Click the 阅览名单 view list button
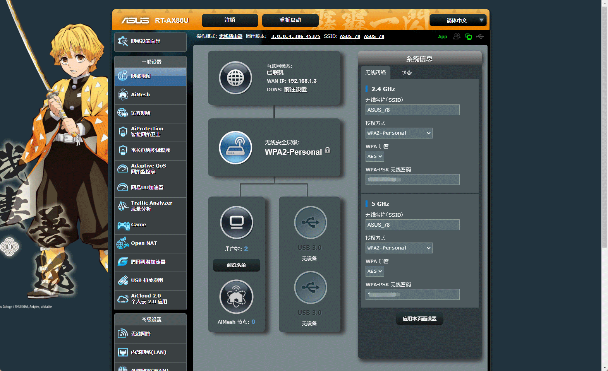The width and height of the screenshot is (608, 371). coord(236,265)
